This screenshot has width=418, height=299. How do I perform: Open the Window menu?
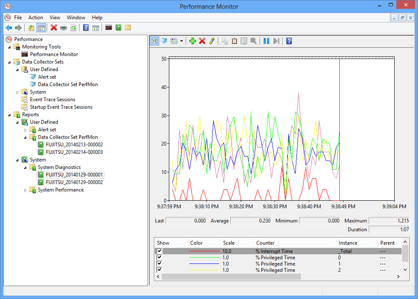coord(76,18)
